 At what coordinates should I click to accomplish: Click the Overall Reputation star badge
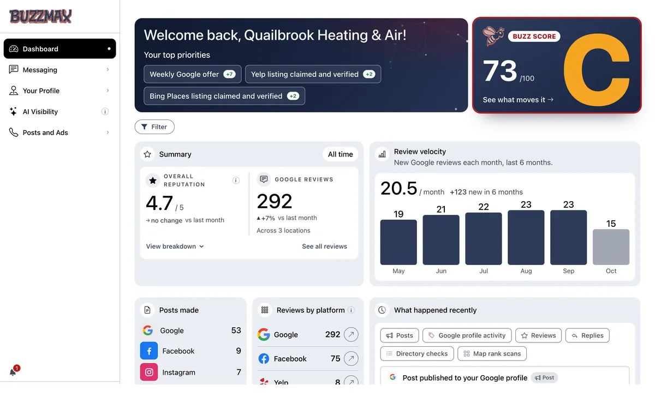coord(153,180)
